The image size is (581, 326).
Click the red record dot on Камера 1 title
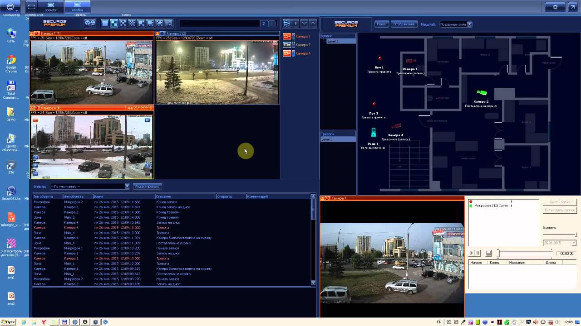click(37, 34)
